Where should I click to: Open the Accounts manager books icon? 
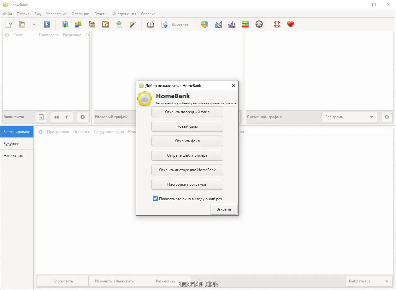(65, 24)
